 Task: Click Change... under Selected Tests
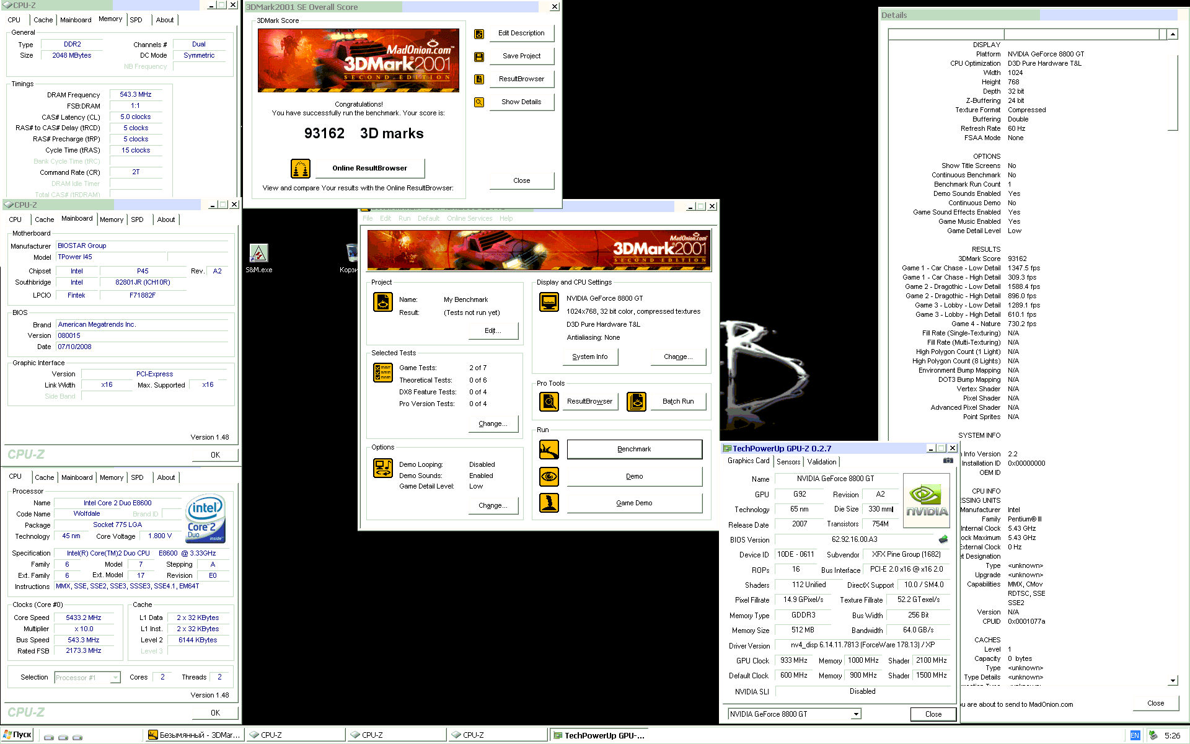(492, 423)
